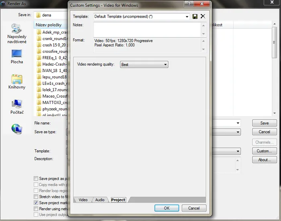Click OK in Custom Settings dialog
Screen dimensions: 281x221
pyautogui.click(x=167, y=208)
